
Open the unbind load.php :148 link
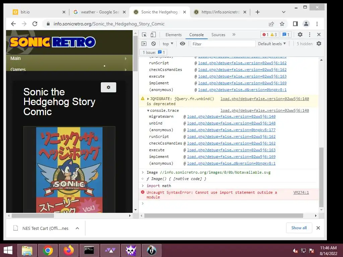coord(231,123)
